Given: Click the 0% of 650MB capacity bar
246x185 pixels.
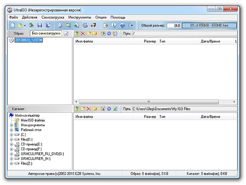Looking at the screenshot, I should (x=209, y=25).
